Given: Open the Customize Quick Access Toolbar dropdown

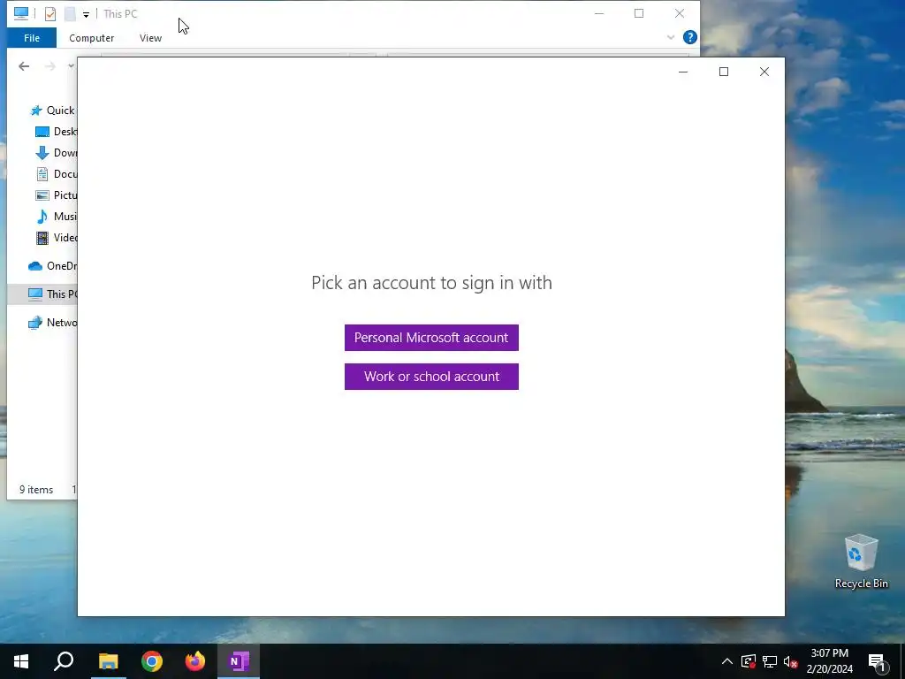Looking at the screenshot, I should point(86,14).
